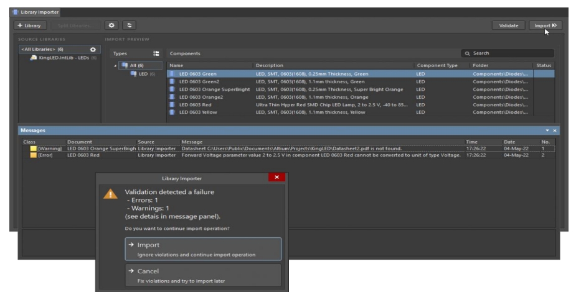This screenshot has width=576, height=292.
Task: Click the refresh arrows toolbar button
Action: tap(130, 25)
